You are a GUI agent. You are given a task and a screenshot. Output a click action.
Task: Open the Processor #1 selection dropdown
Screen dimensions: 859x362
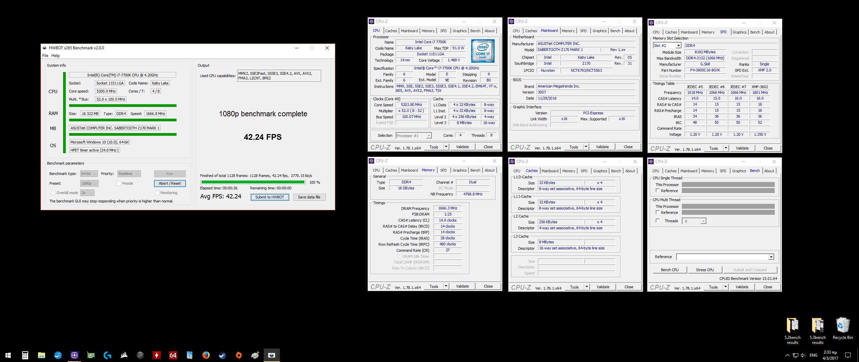(413, 136)
